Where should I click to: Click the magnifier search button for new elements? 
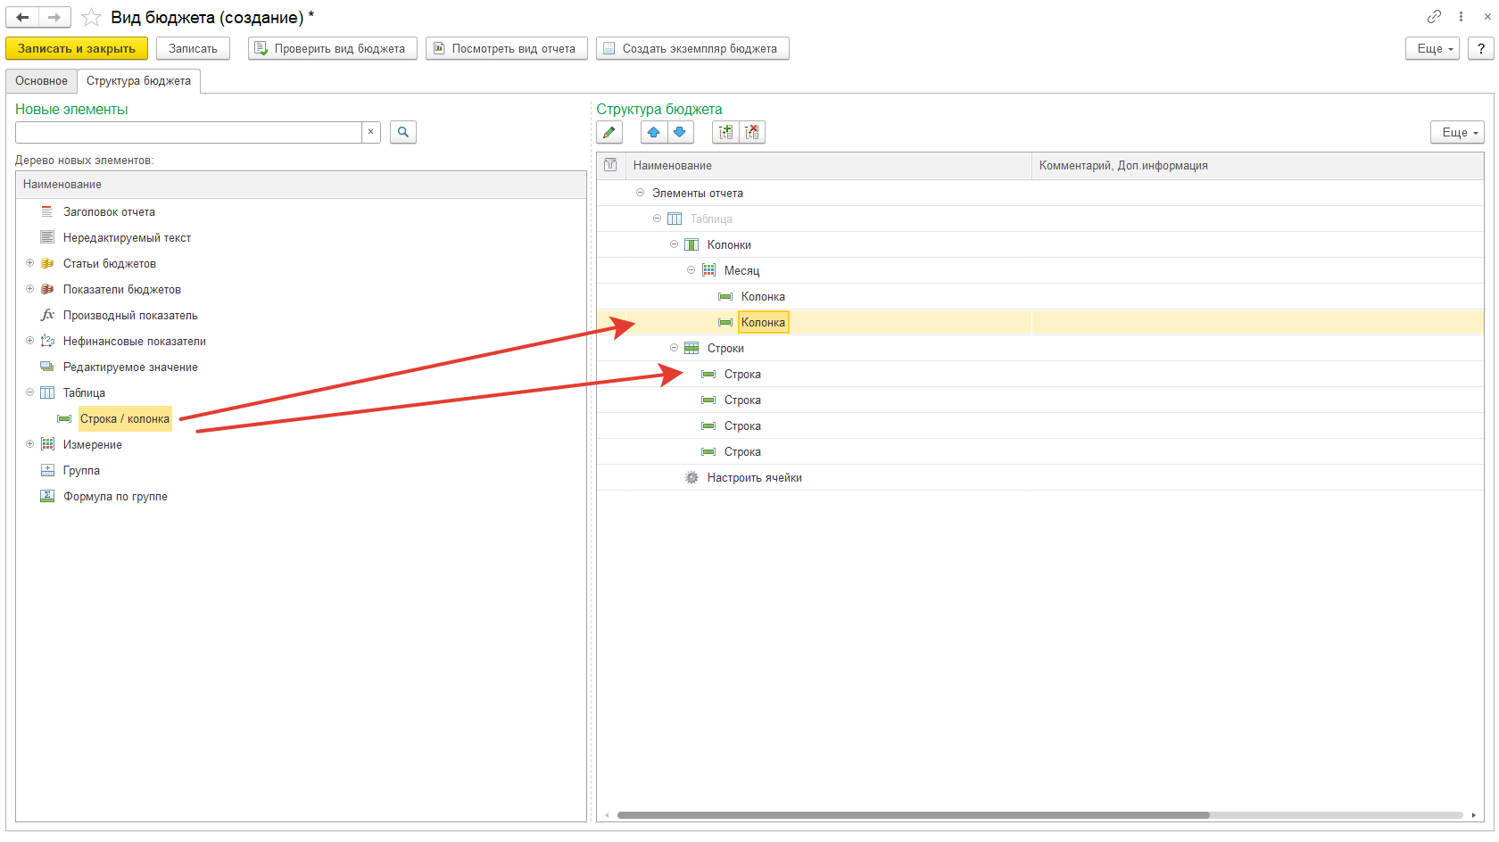click(403, 133)
